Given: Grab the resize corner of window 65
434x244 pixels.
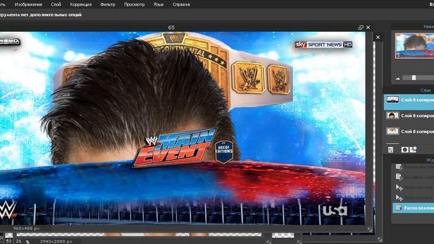Looking at the screenshot, I should coord(370,230).
